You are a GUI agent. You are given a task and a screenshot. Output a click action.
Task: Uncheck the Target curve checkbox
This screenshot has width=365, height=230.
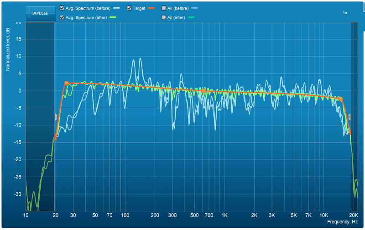click(x=129, y=8)
